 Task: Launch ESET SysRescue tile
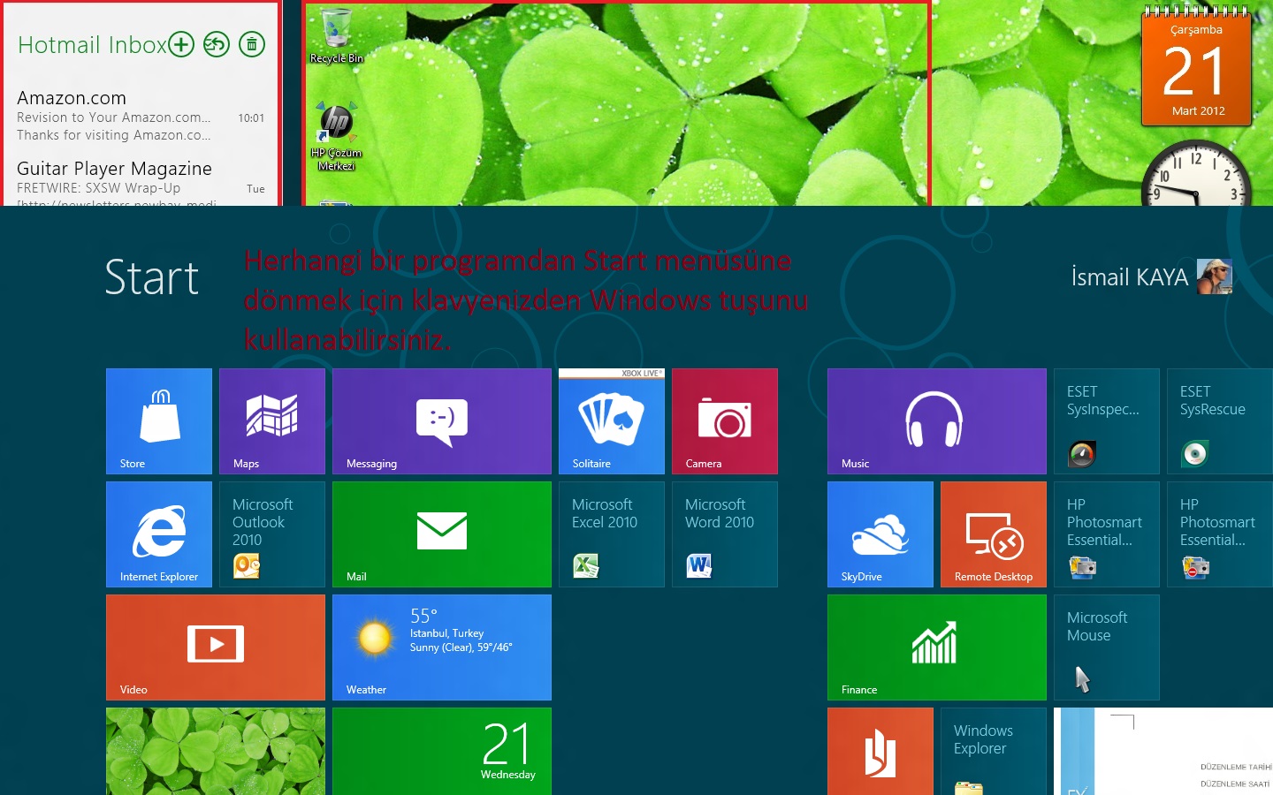pyautogui.click(x=1220, y=421)
